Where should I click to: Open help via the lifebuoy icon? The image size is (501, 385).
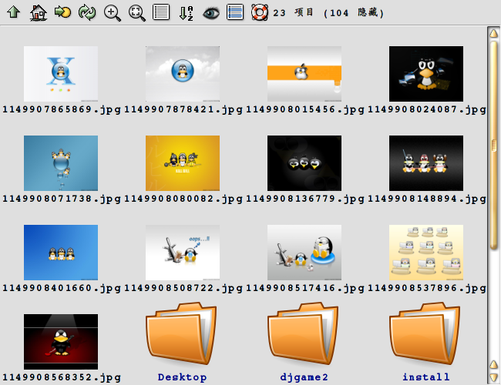click(260, 12)
